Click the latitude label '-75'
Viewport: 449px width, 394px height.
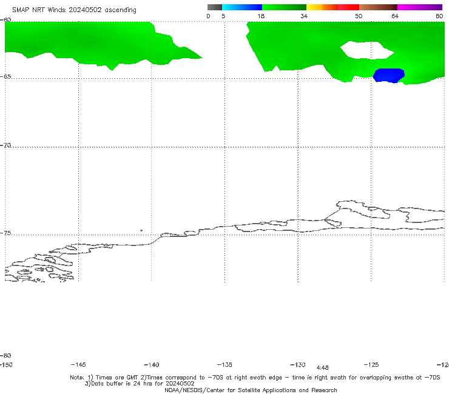coord(5,233)
